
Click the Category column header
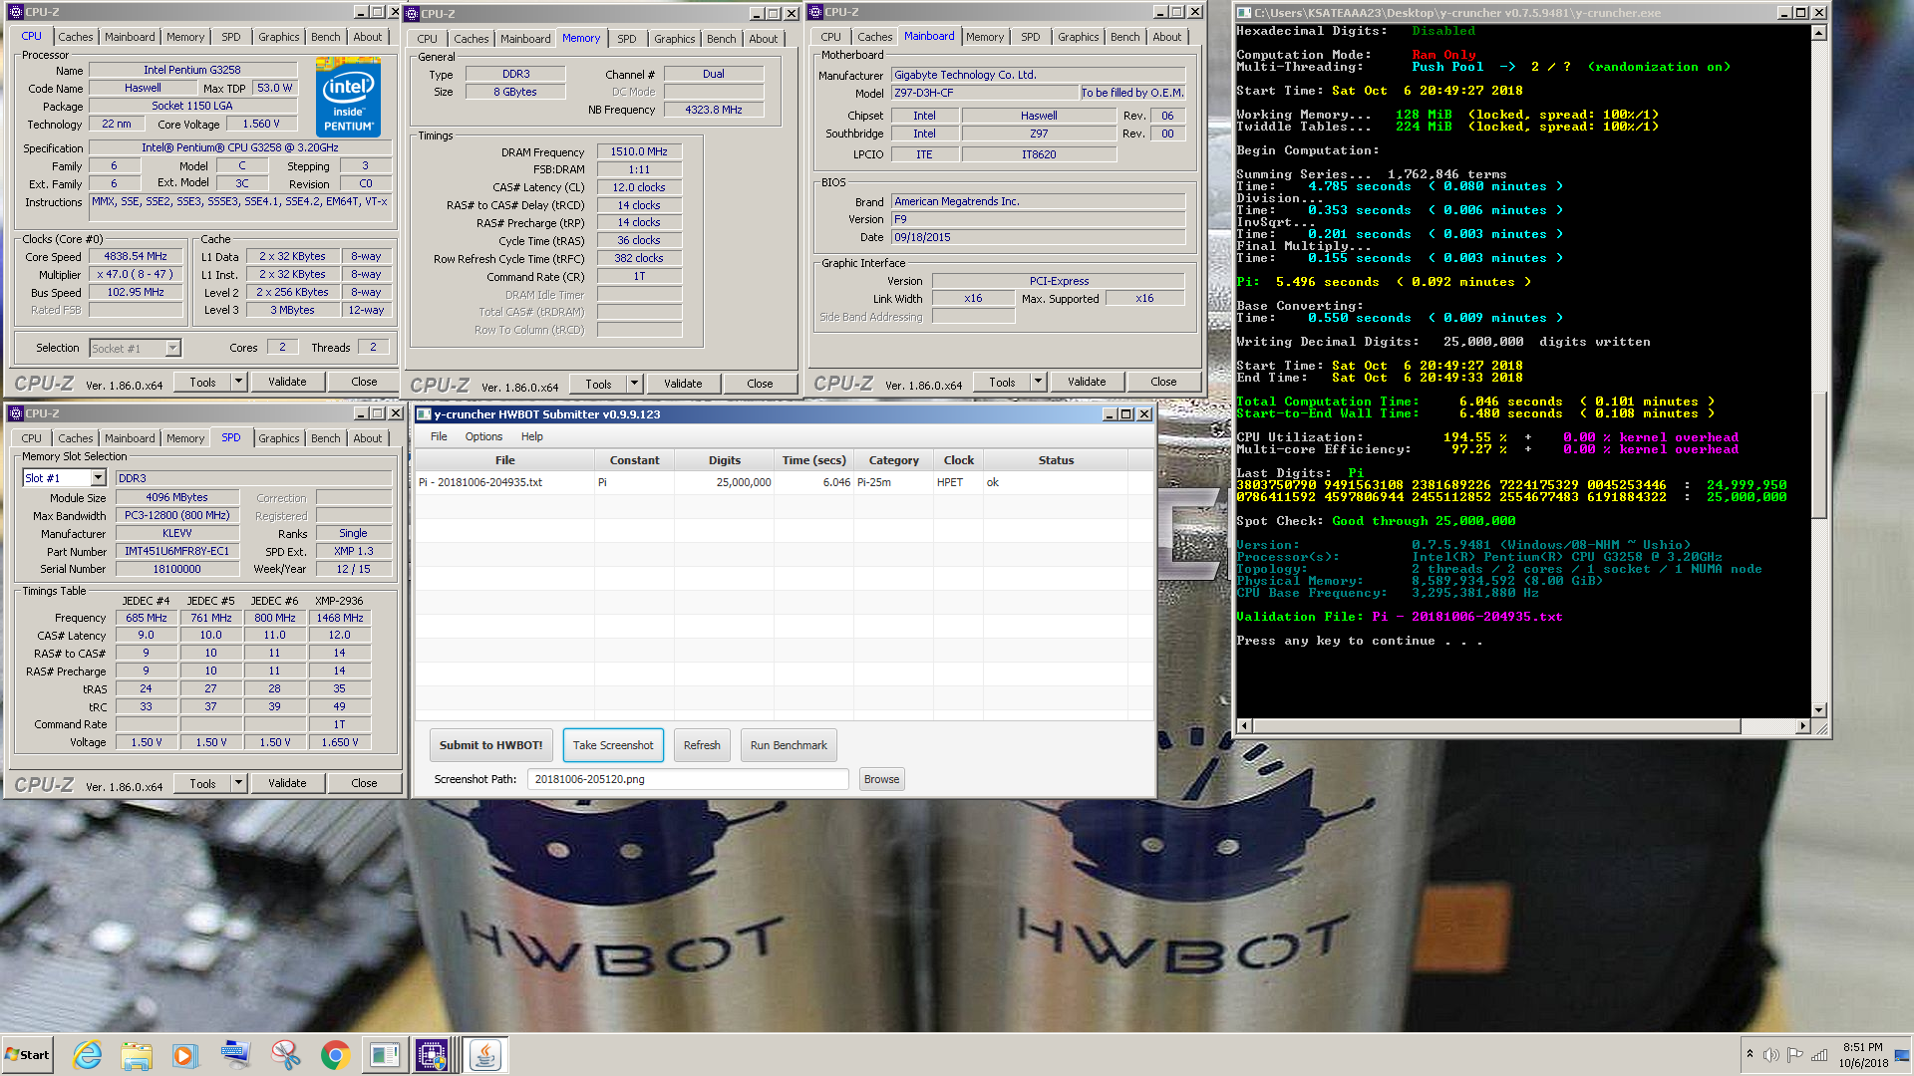coord(893,460)
